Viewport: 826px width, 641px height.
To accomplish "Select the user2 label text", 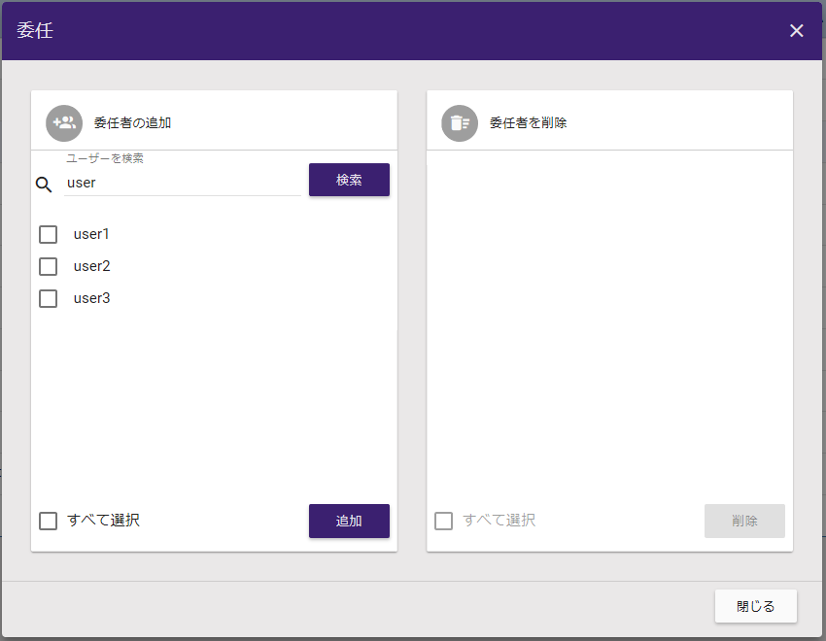I will point(91,266).
